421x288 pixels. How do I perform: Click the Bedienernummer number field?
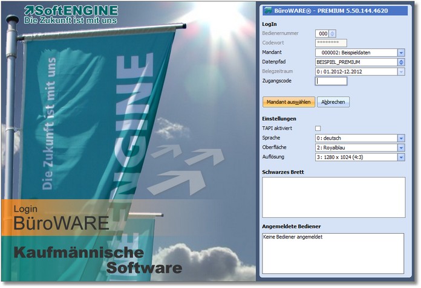tap(322, 34)
